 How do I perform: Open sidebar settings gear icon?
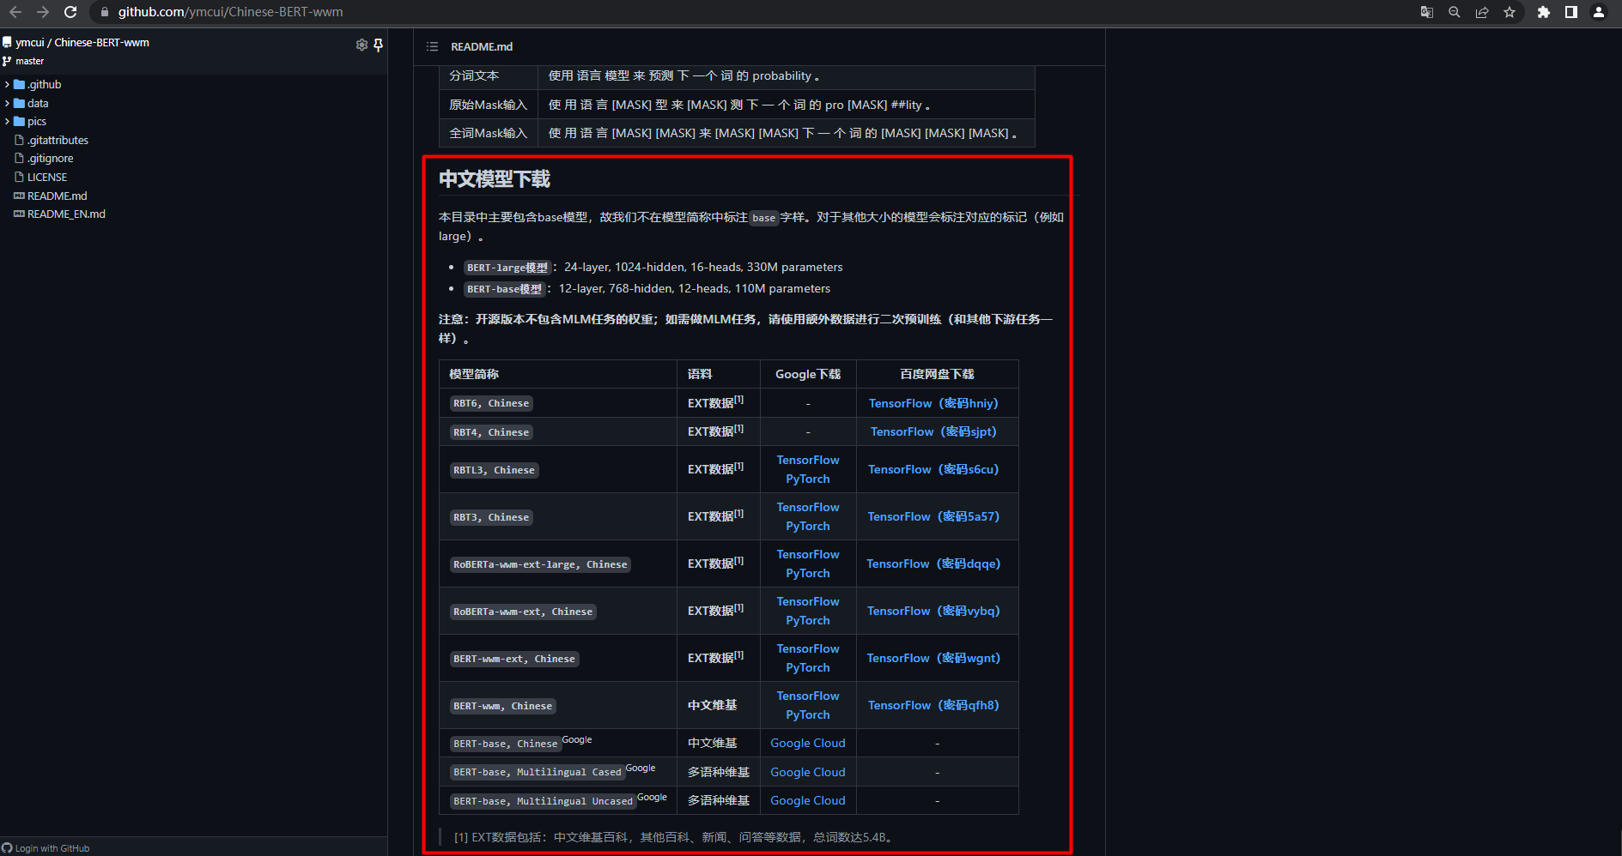pos(361,45)
